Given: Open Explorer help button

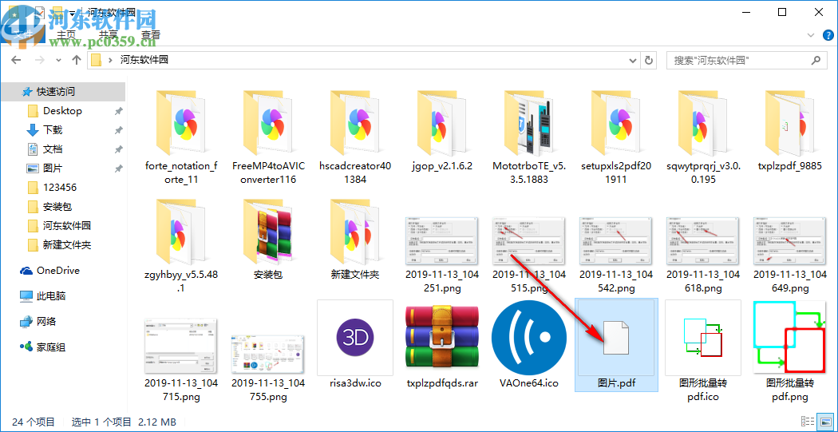Looking at the screenshot, I should point(826,35).
